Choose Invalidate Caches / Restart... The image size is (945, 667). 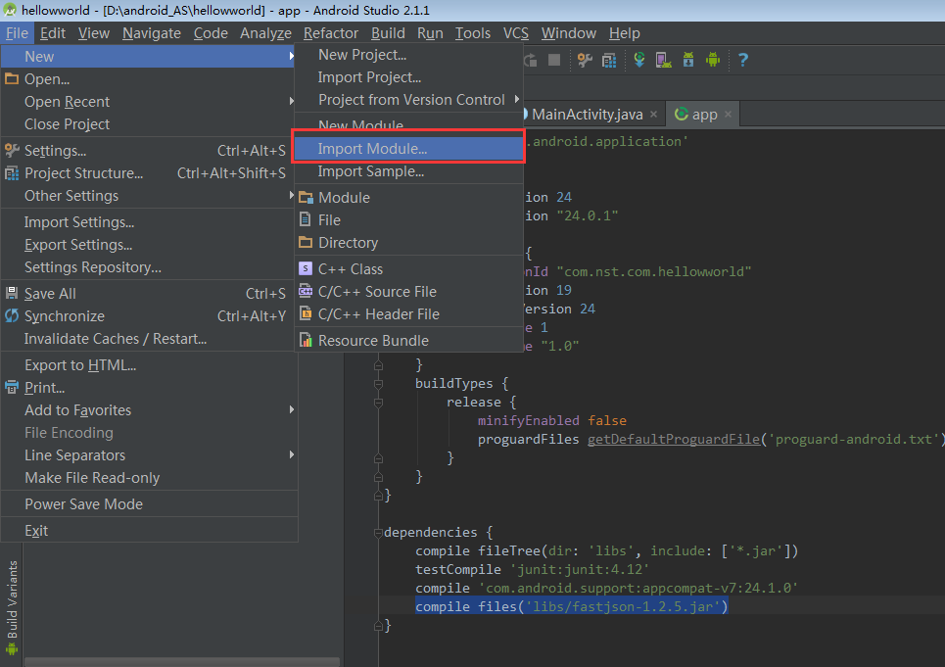coord(115,339)
